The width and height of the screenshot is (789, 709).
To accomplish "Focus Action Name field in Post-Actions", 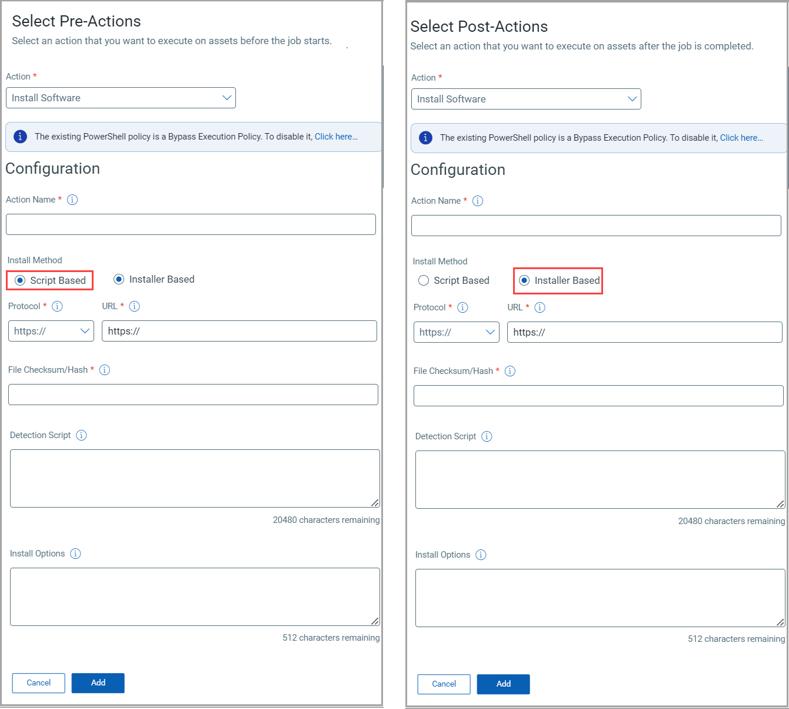I will (x=596, y=226).
